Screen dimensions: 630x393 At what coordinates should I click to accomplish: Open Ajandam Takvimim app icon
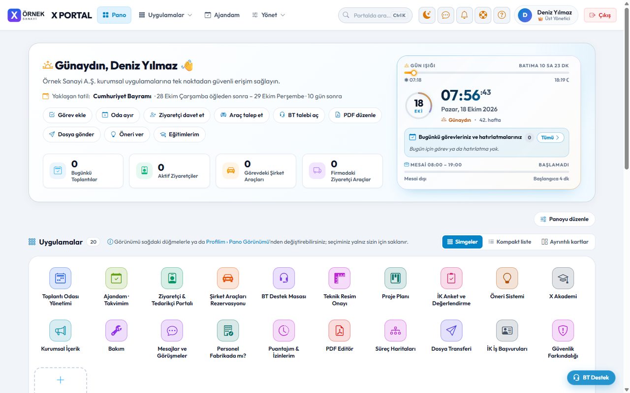point(116,278)
